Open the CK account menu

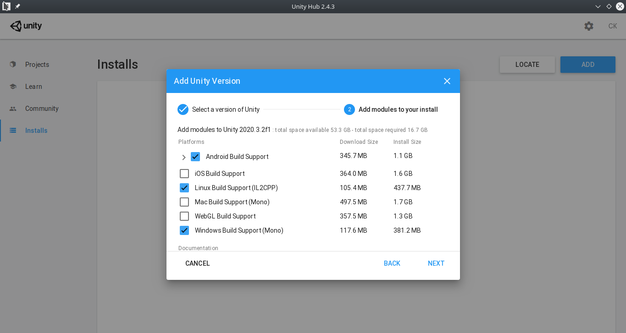tap(613, 26)
